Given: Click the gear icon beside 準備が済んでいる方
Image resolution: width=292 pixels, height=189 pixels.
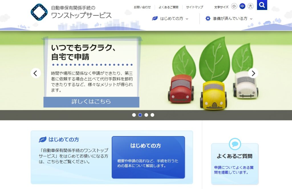Looking at the screenshot, I should point(208,19).
